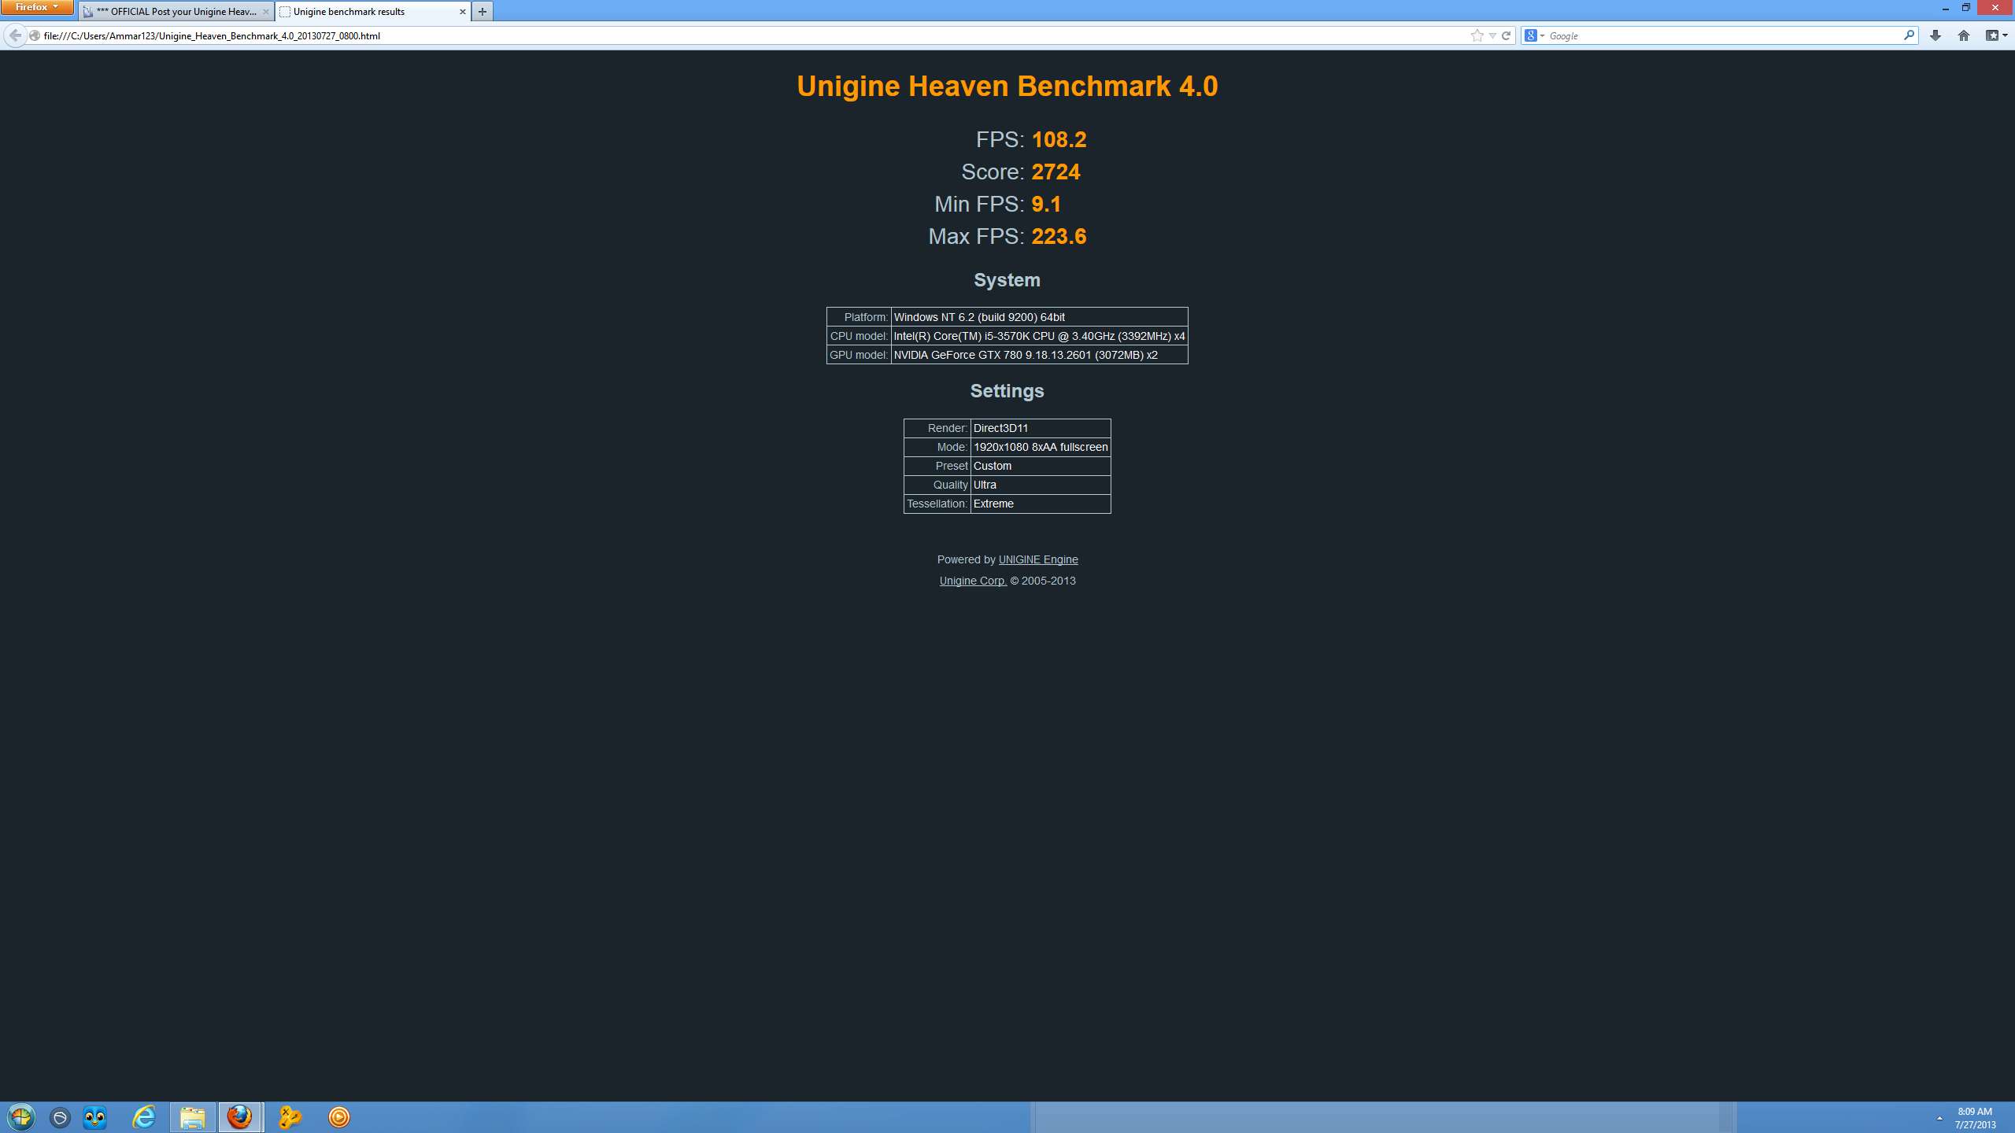Open the Google search engine selector
The width and height of the screenshot is (2015, 1133).
point(1534,35)
